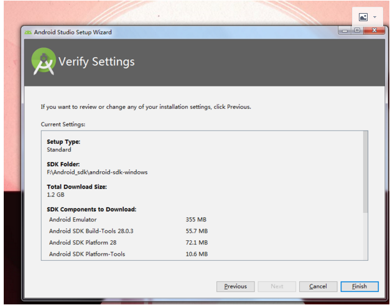
Task: Close the Android Studio Setup Wizard
Action: [x=374, y=30]
